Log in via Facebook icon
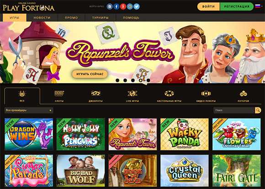The width and height of the screenshot is (265, 189). 117,6
